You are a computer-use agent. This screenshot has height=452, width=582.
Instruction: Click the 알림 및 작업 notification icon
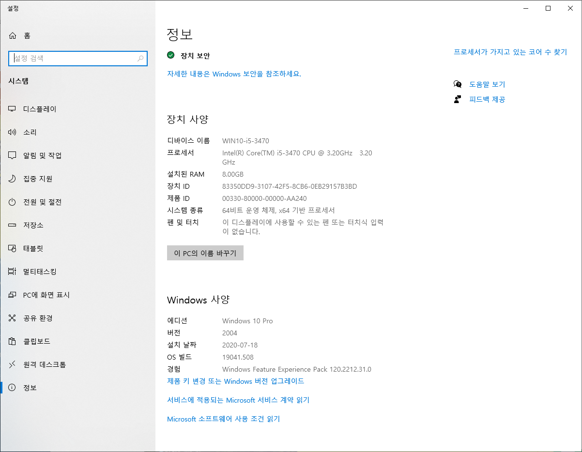pos(13,155)
